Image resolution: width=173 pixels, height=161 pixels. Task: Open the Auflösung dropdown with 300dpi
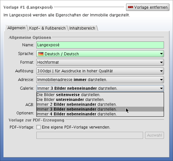pyautogui.click(x=100, y=71)
